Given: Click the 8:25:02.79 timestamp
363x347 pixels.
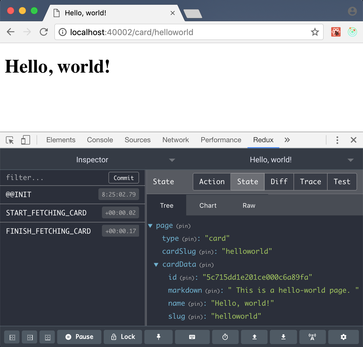Looking at the screenshot, I should [x=119, y=194].
